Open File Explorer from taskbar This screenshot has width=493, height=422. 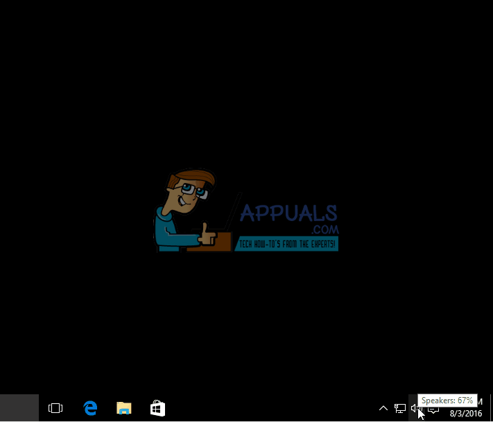click(x=123, y=408)
